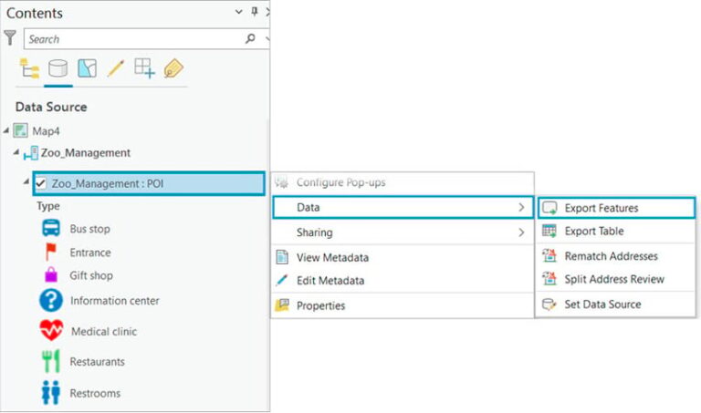Viewport: 701px width, 413px height.
Task: Choose Rematch Addresses in the submenu
Action: [x=616, y=256]
